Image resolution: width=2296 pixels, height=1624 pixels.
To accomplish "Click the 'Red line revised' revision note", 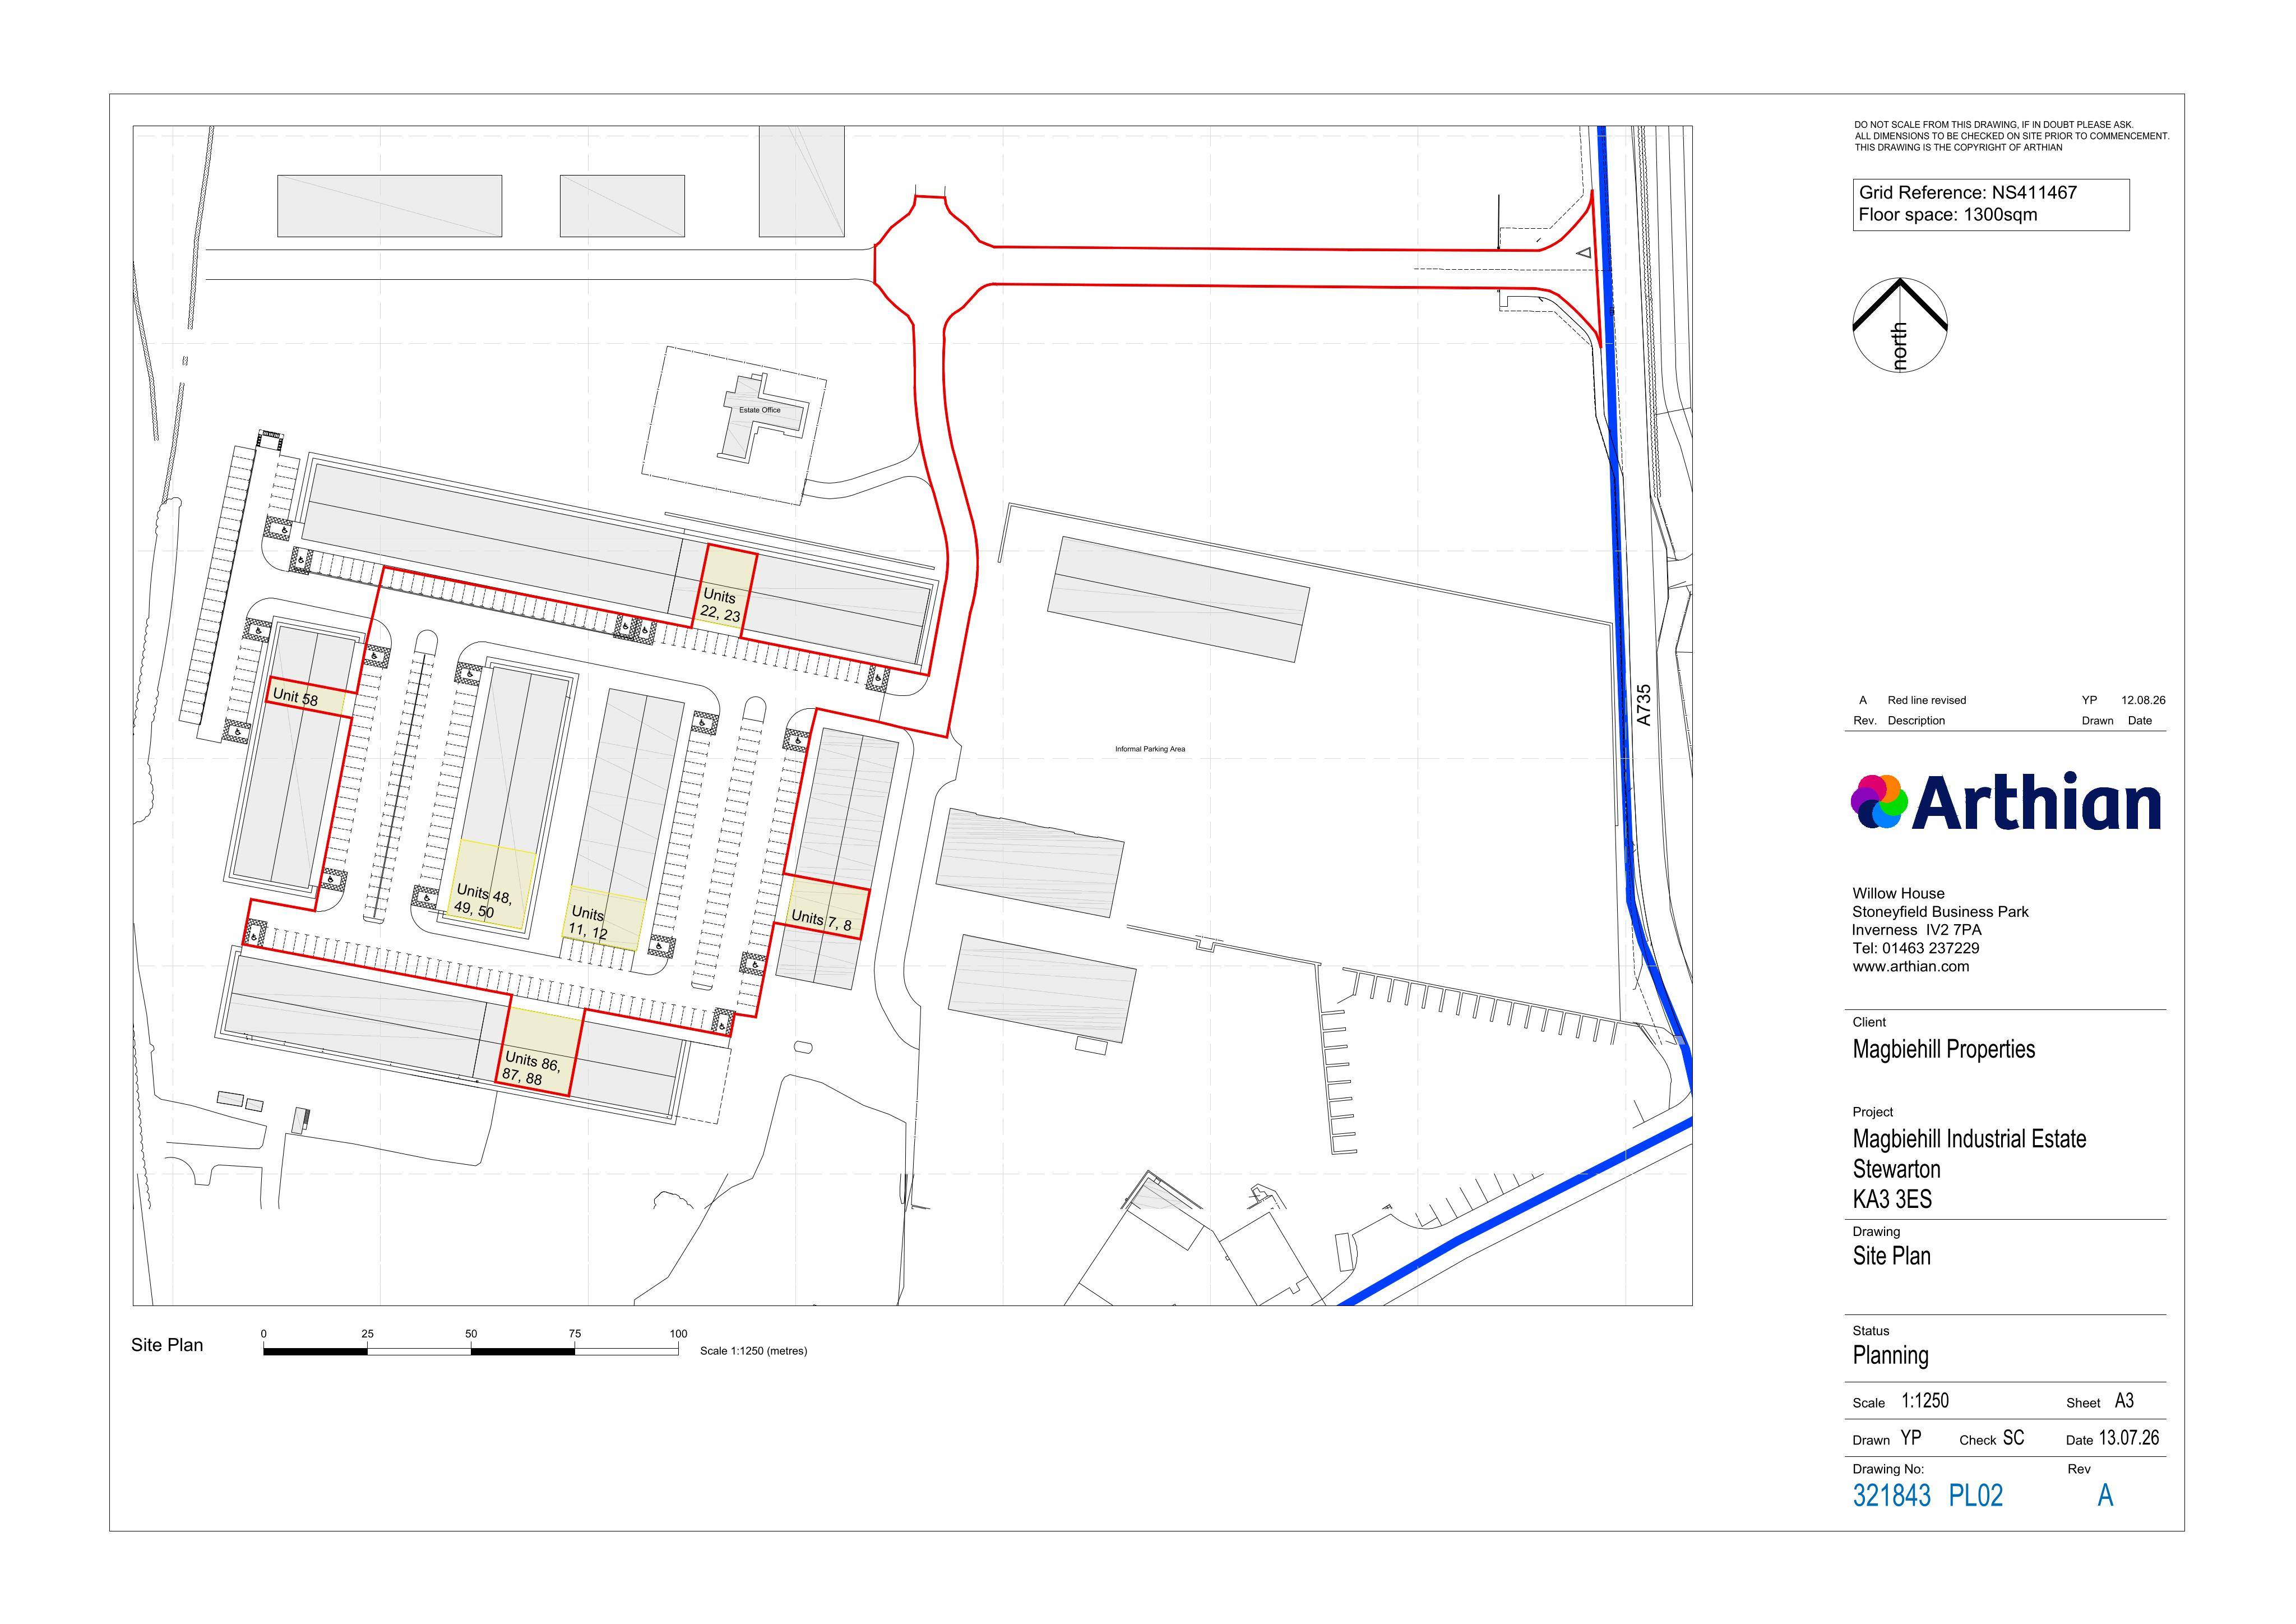I will pyautogui.click(x=1927, y=700).
